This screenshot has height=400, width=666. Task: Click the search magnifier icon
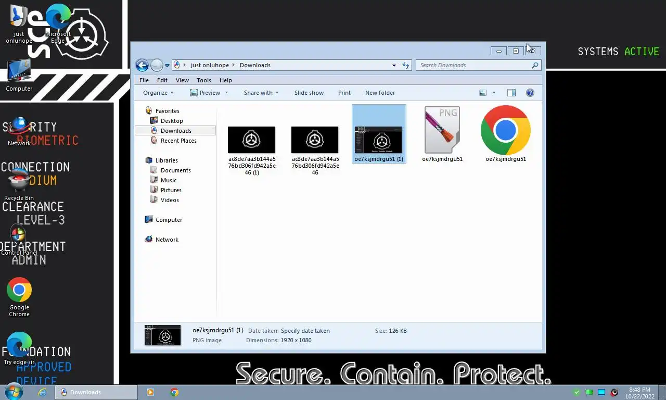pos(535,65)
